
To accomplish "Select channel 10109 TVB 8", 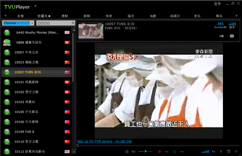I will (x=36, y=132).
